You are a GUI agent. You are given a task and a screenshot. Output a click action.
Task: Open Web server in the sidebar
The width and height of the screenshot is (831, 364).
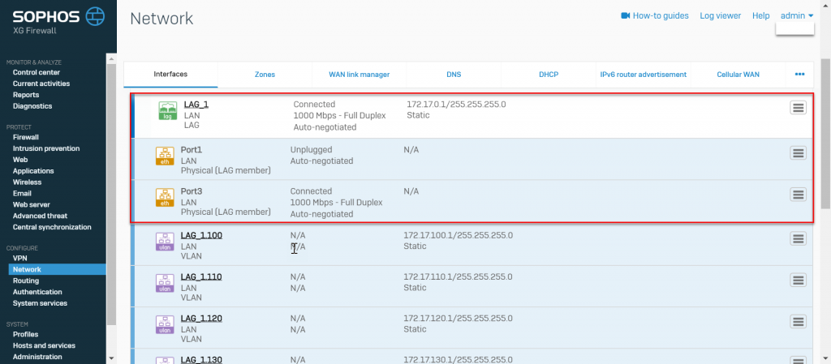click(x=32, y=204)
